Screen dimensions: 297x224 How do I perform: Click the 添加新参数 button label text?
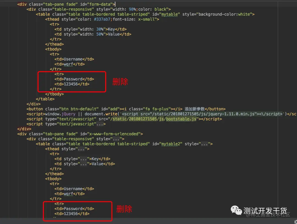point(194,109)
